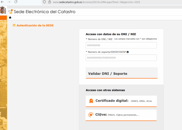Focus the Número de DNI / NIE field
The width and height of the screenshot is (182, 130).
[x=121, y=45]
